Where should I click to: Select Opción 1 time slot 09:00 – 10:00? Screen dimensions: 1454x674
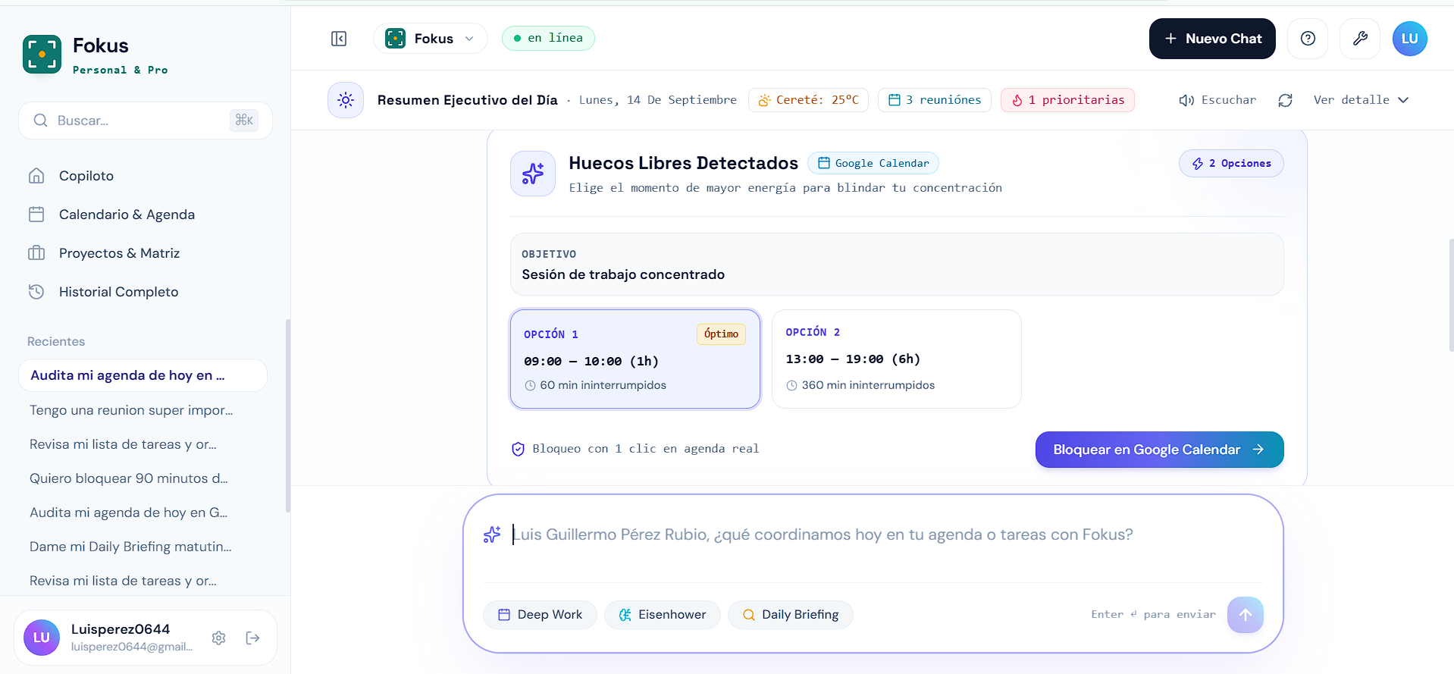pyautogui.click(x=635, y=359)
